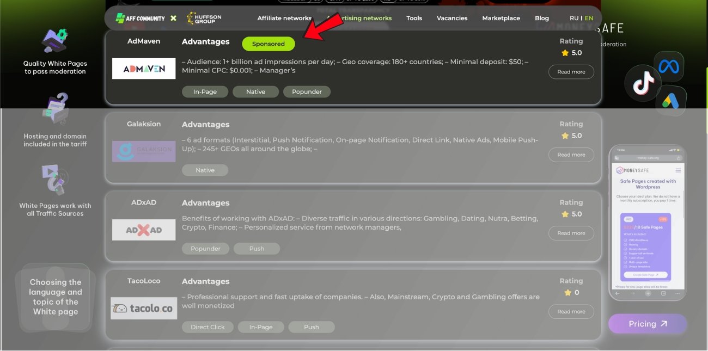Click the Meta logo icon
This screenshot has height=351, width=708.
click(x=669, y=65)
